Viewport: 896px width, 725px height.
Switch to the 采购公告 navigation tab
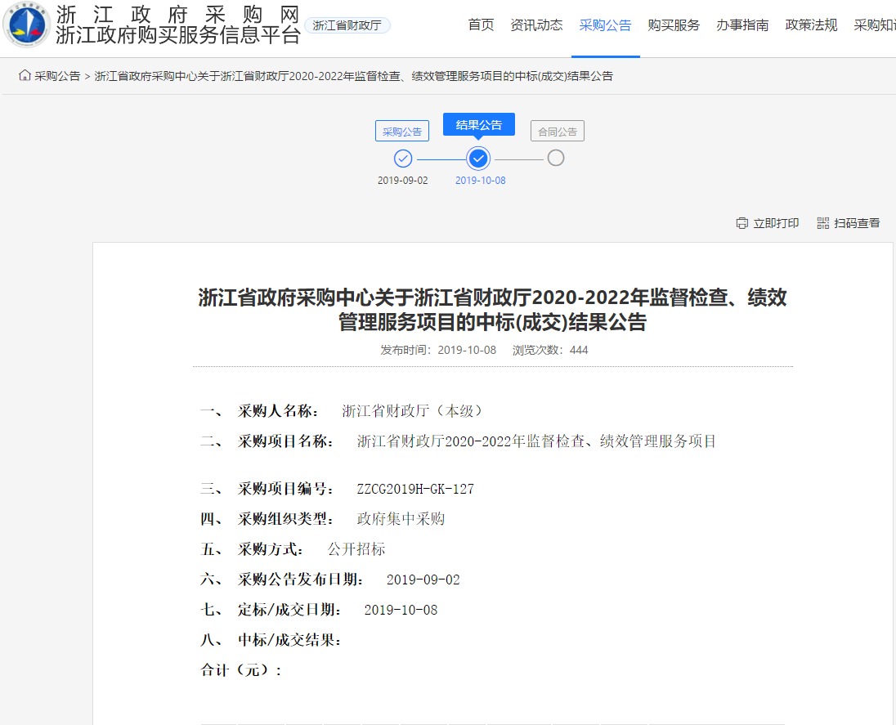coord(605,25)
